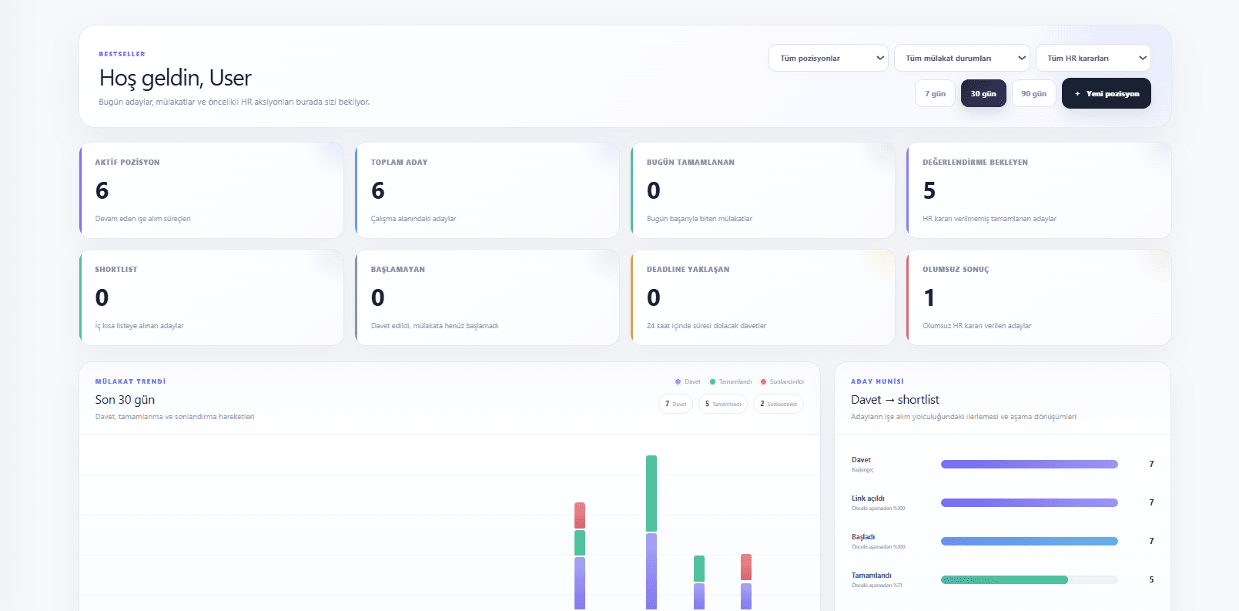Switch to the 90 gün range
The width and height of the screenshot is (1239, 611).
pyautogui.click(x=1033, y=93)
